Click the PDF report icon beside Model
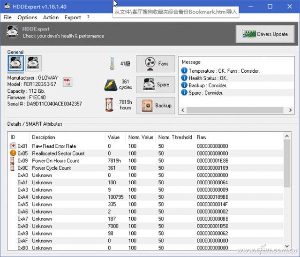The height and width of the screenshot is (257, 300). [x=67, y=82]
